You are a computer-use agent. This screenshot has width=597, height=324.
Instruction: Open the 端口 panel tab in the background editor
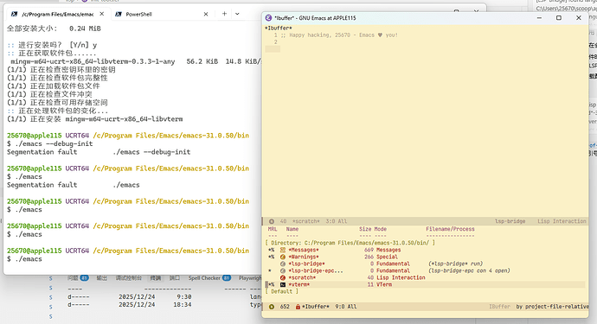tap(175, 278)
